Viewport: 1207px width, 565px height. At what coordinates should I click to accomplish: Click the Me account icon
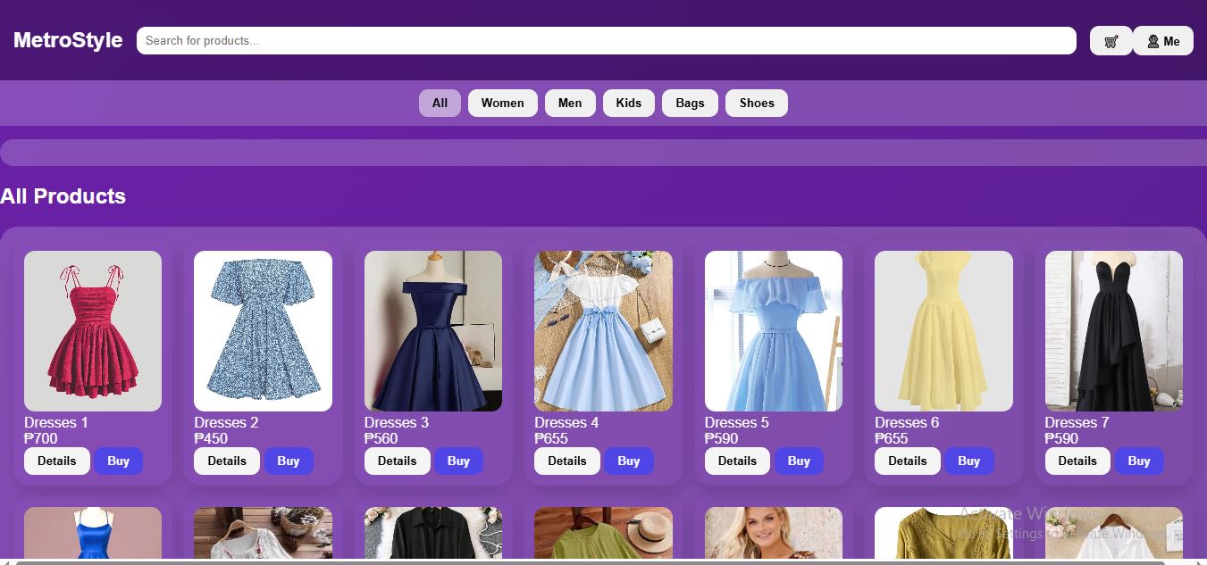click(1162, 40)
